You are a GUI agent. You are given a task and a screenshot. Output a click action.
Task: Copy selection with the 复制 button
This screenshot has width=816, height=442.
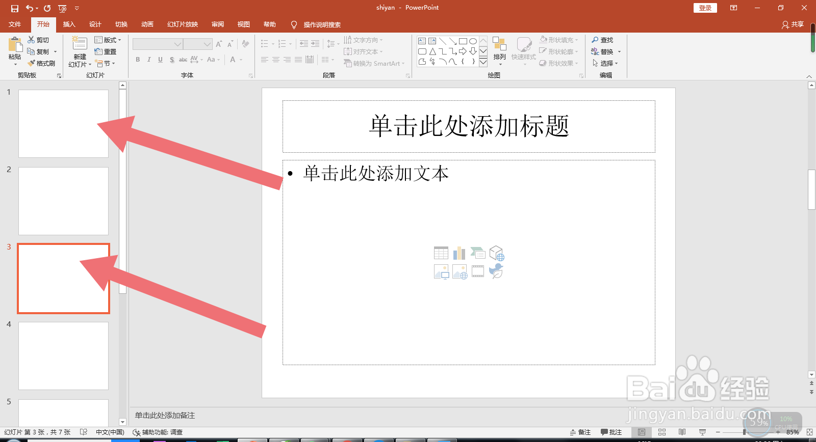[x=39, y=51]
